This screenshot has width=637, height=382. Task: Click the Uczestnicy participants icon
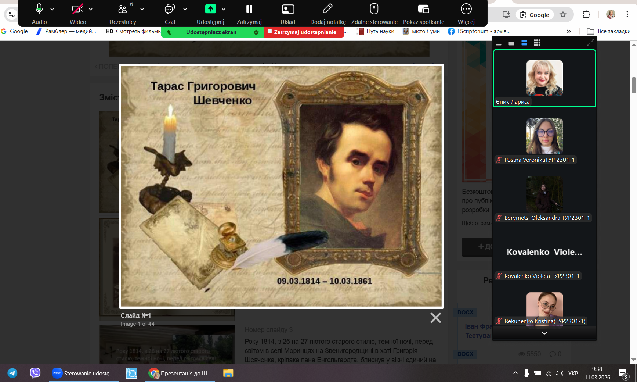pyautogui.click(x=122, y=9)
